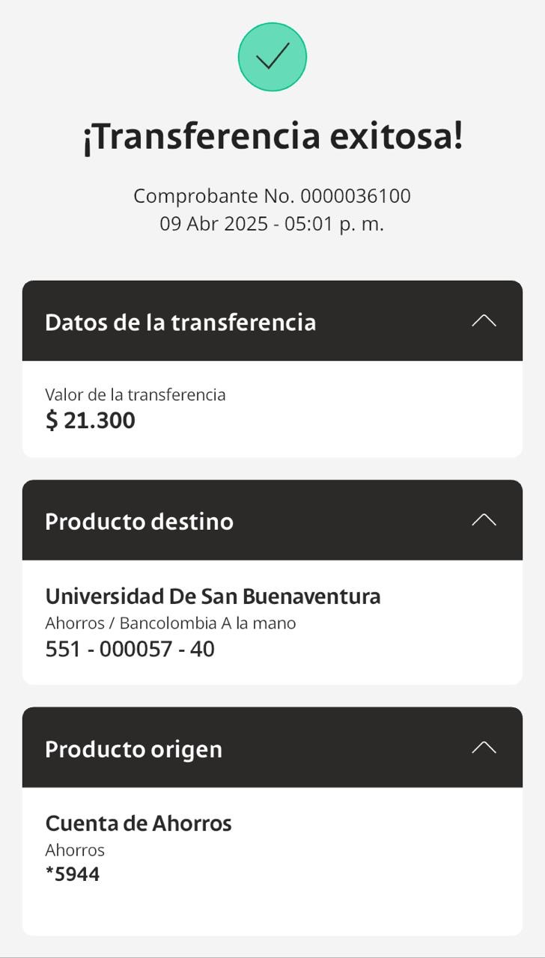Select Universidad De San Buenaventura name

(213, 597)
